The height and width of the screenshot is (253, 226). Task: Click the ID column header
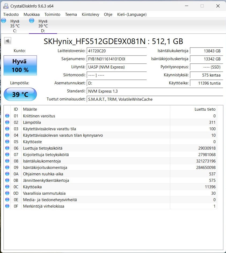point(16,109)
